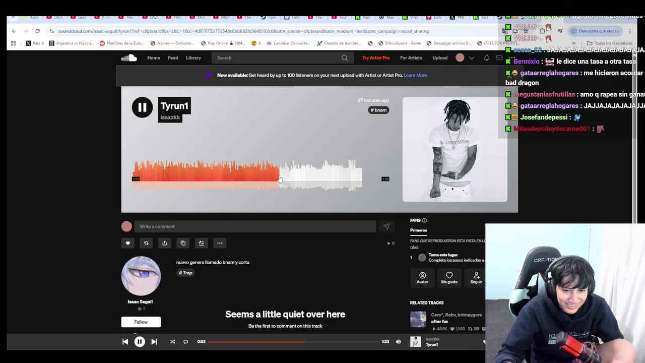Open the notifications bell icon
The image size is (645, 363).
(x=487, y=58)
